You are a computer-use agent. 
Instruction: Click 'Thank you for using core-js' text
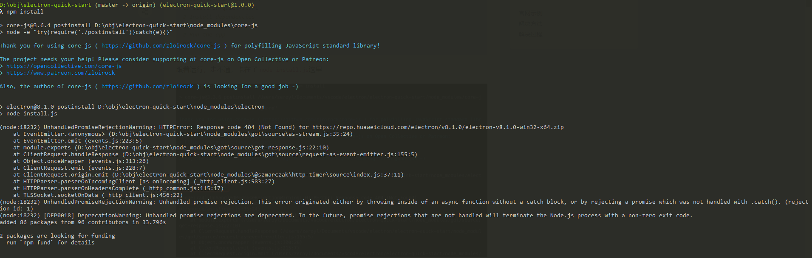point(45,46)
